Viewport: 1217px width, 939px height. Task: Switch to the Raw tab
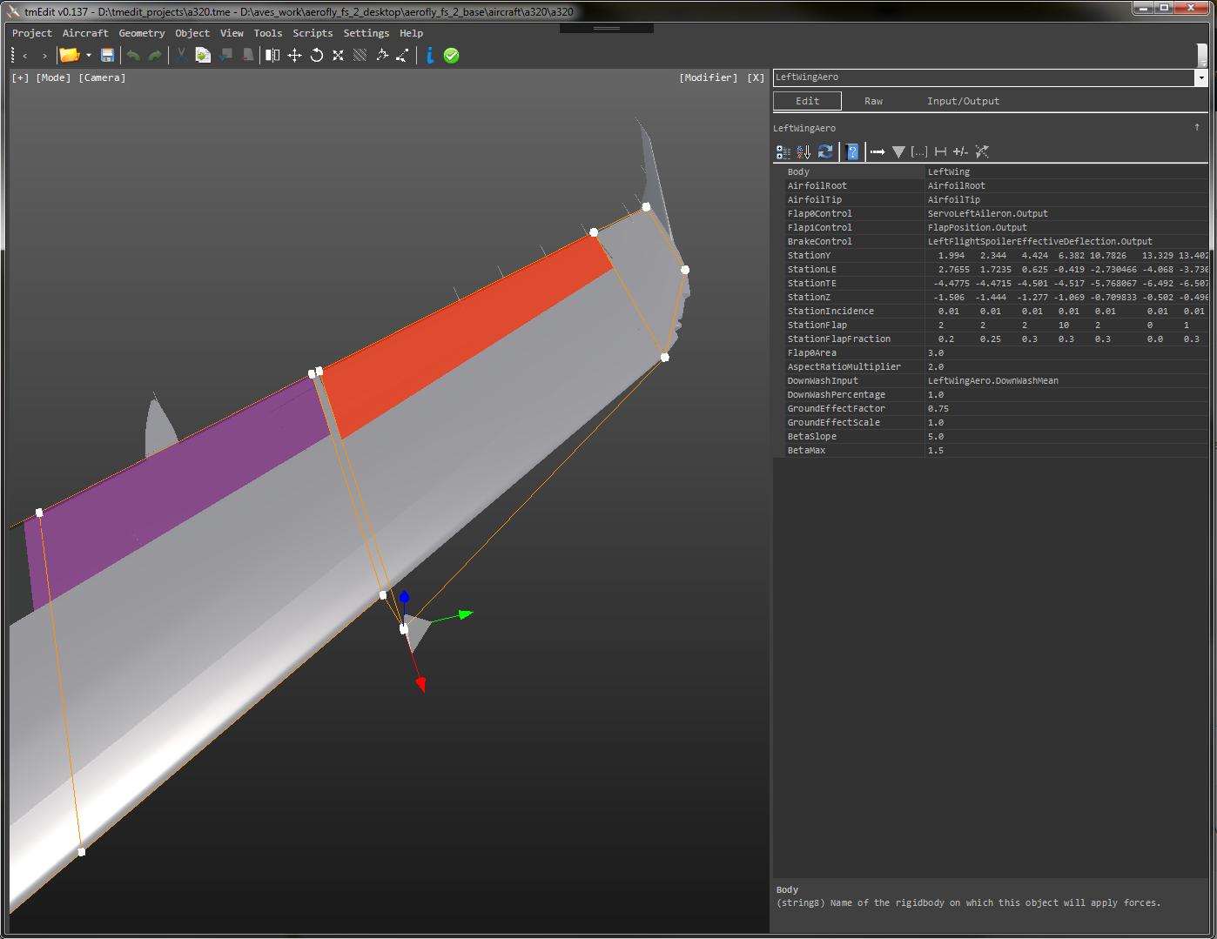873,101
